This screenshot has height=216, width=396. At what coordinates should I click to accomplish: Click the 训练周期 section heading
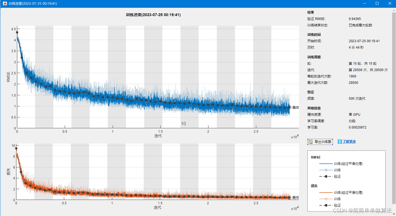click(x=314, y=57)
